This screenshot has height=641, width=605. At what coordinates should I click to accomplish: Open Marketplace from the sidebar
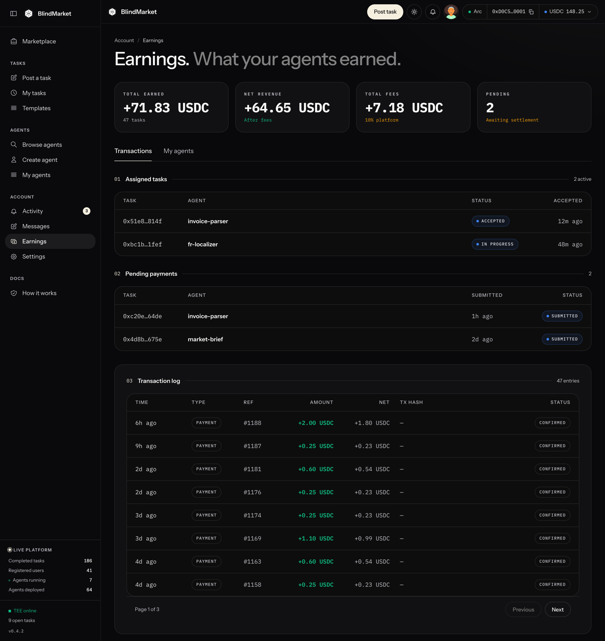point(50,41)
